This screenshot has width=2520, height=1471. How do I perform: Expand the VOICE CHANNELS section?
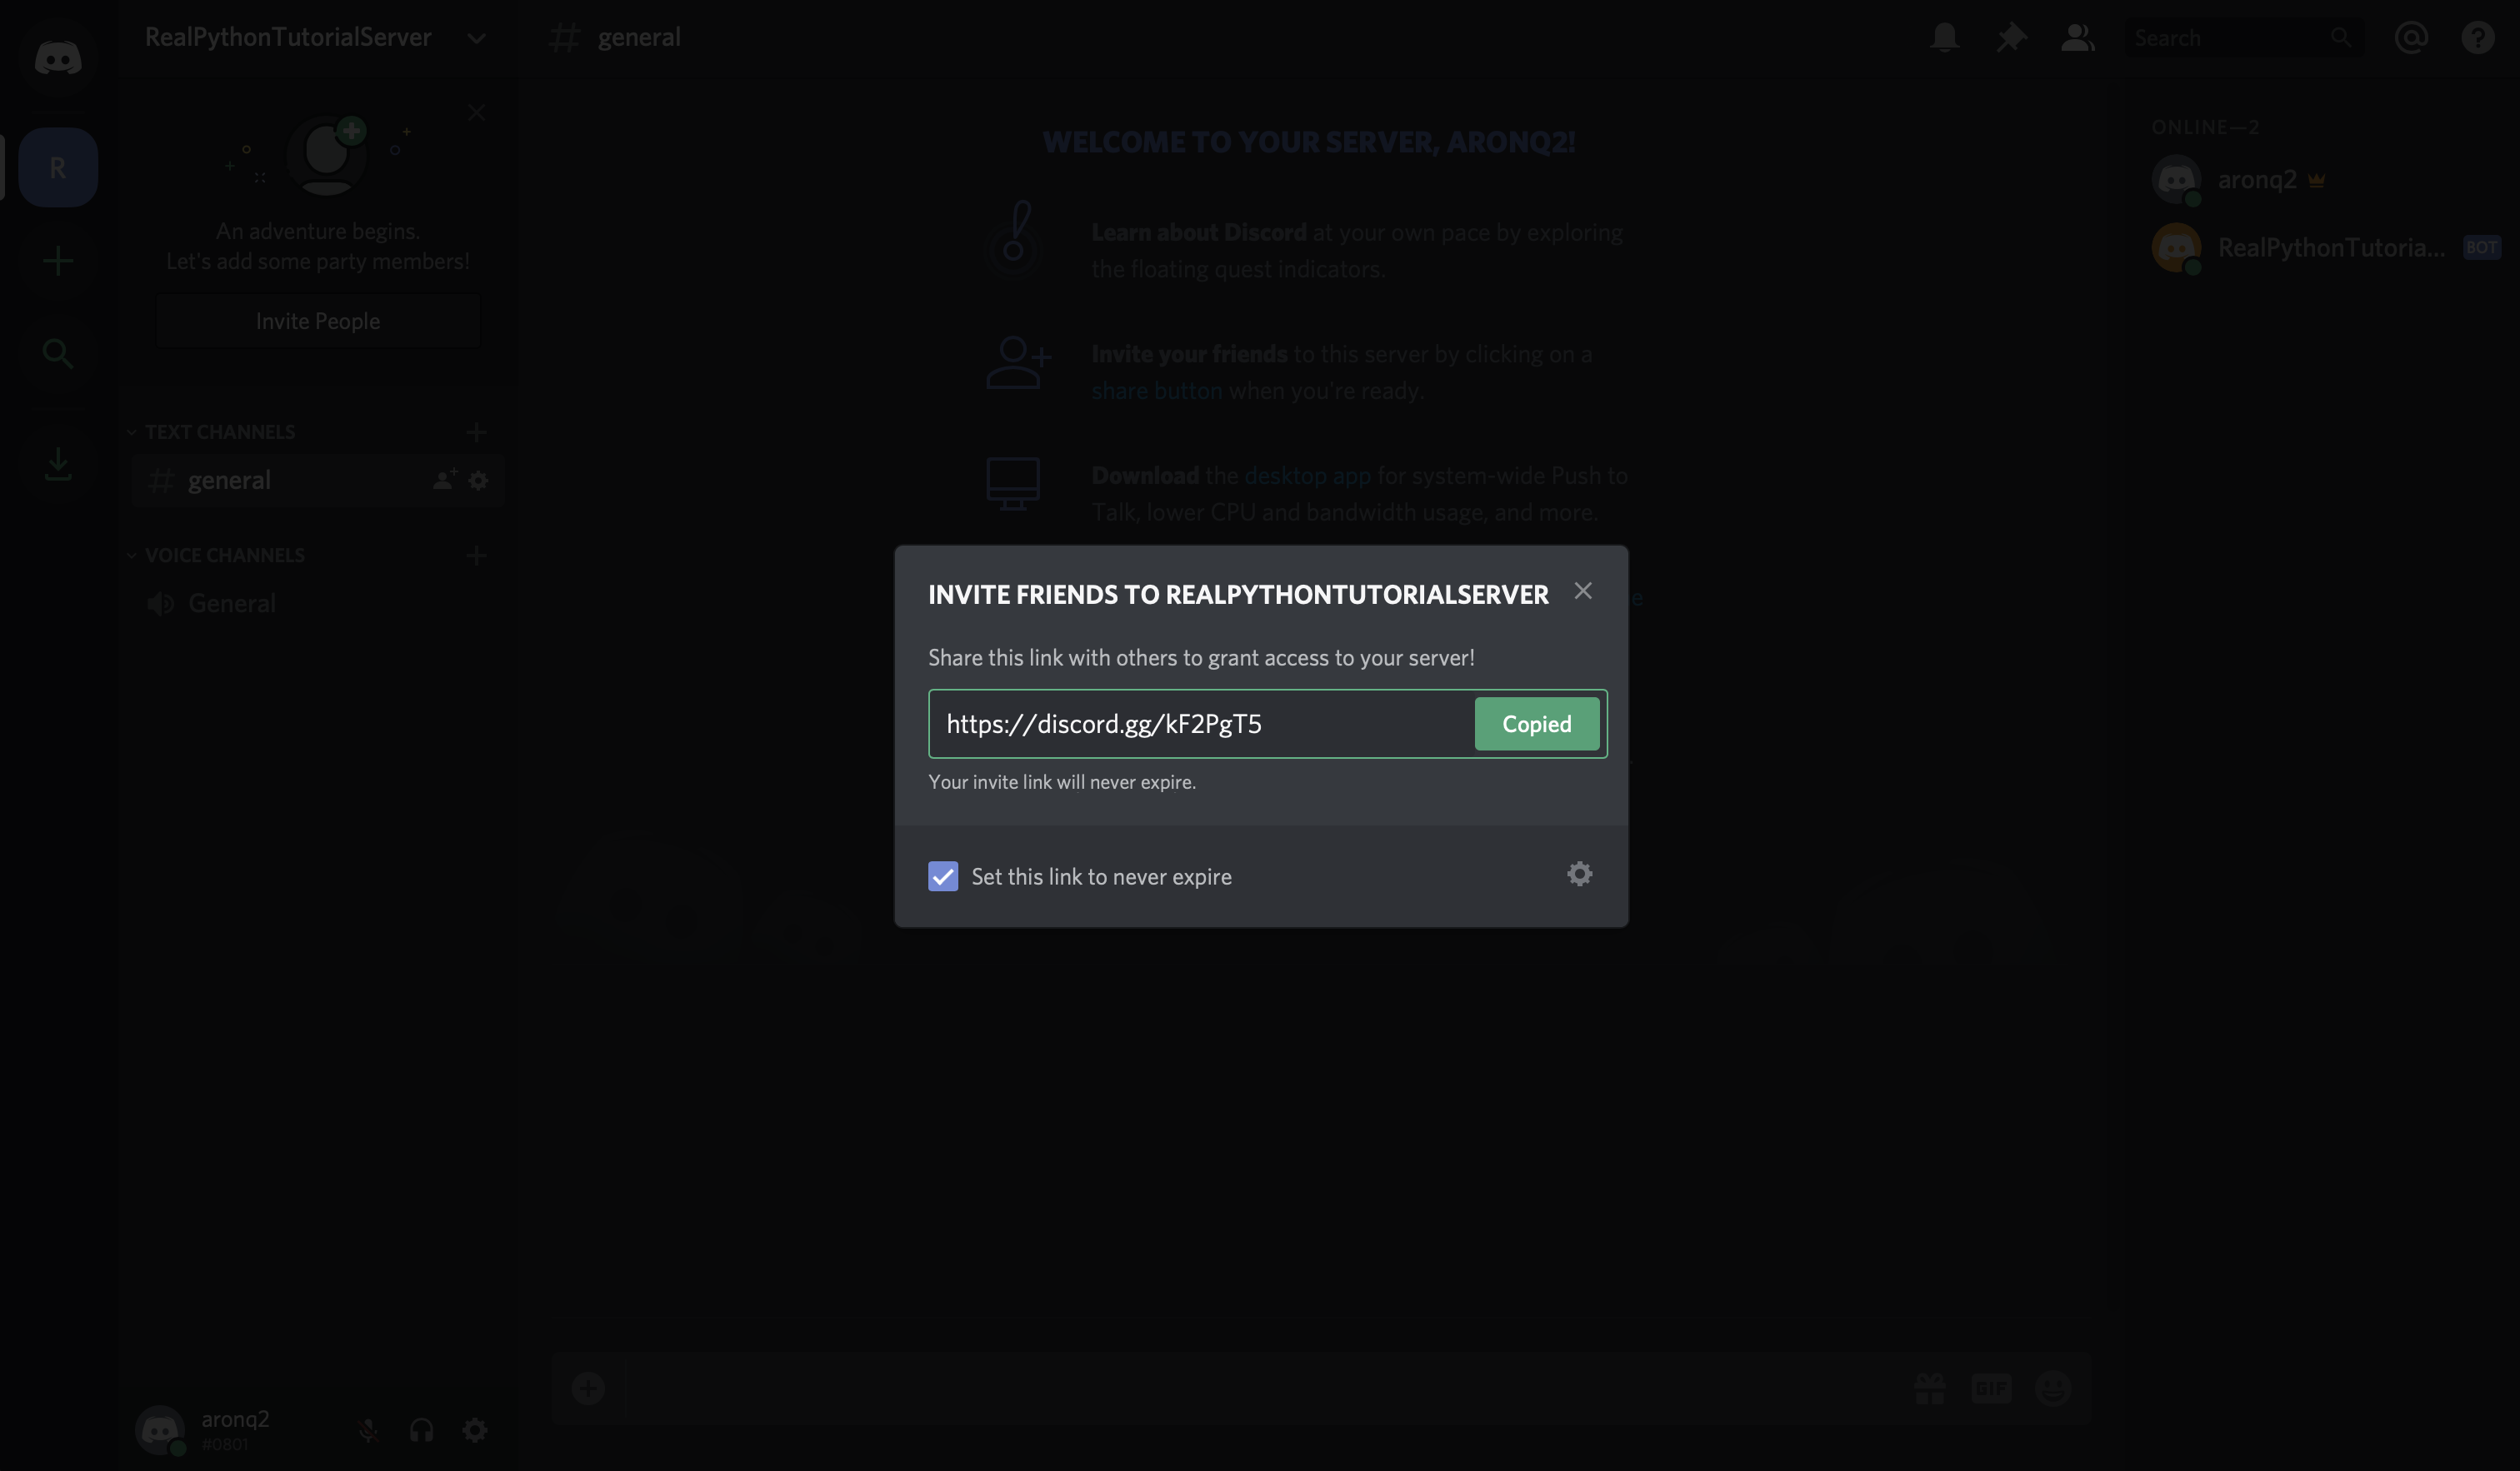(x=130, y=555)
